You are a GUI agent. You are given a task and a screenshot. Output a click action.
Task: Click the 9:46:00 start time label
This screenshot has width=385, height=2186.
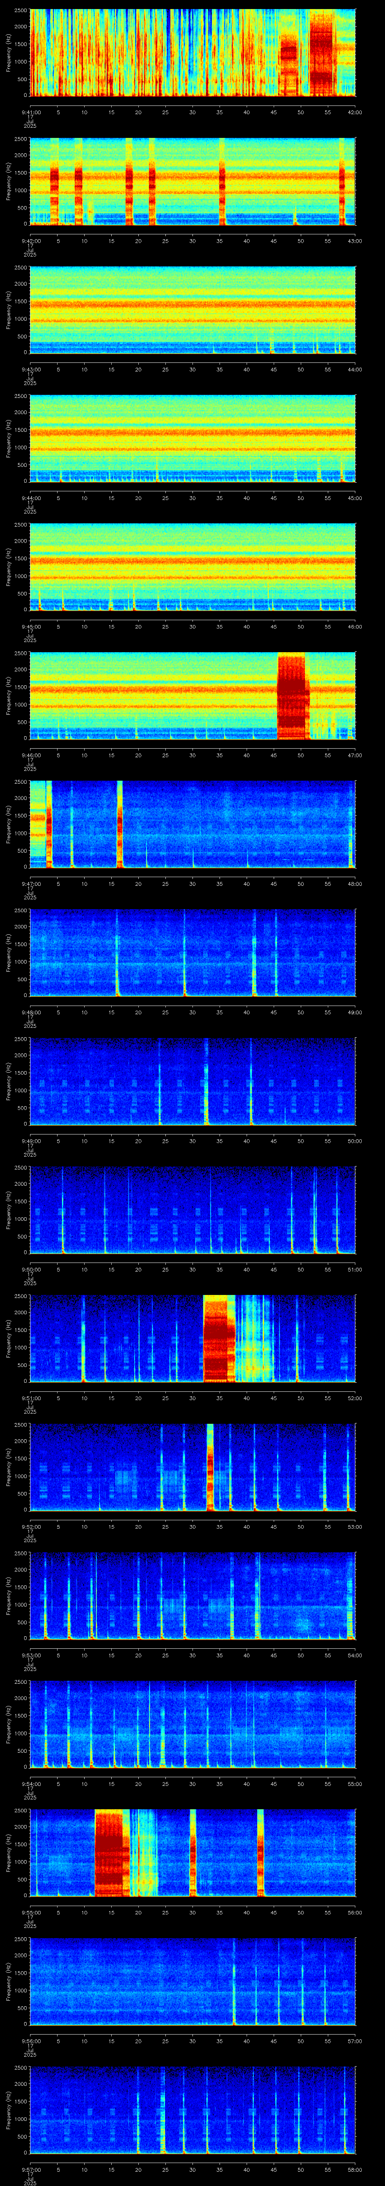30,755
